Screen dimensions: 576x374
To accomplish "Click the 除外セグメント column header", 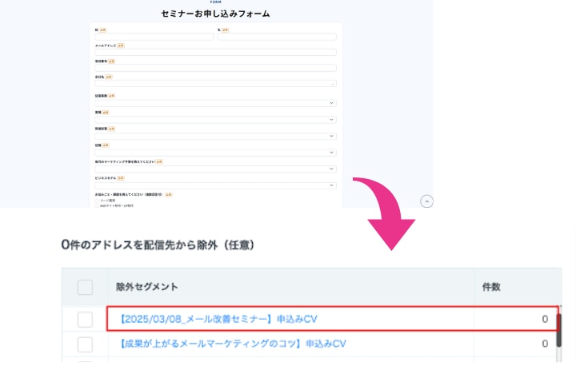I will click(147, 287).
